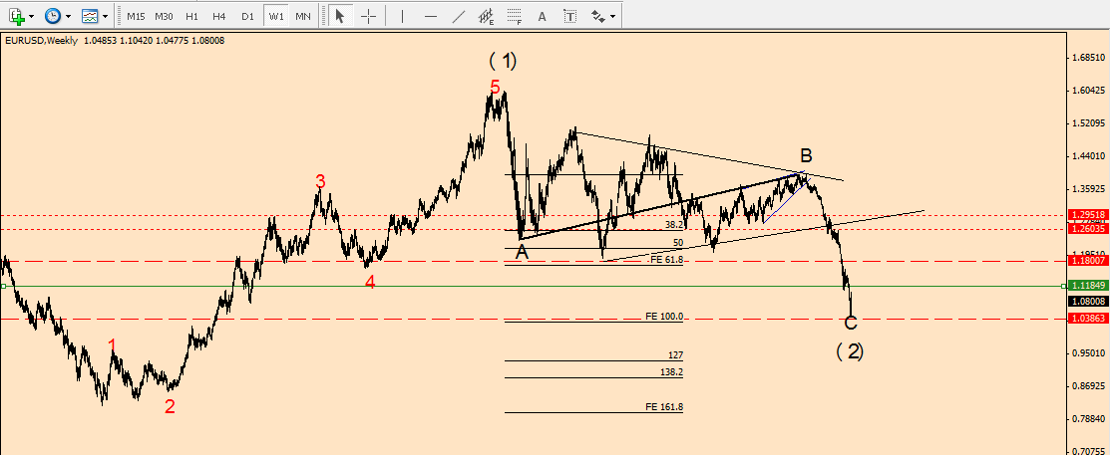
Task: Switch chart to MN monthly timeframe
Action: (x=302, y=16)
